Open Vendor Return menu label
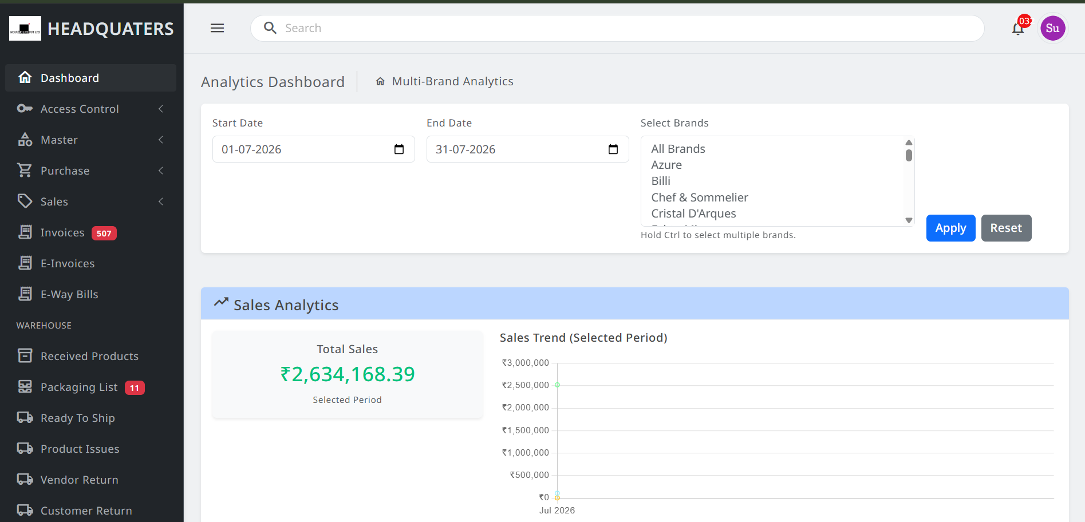Screen dimensions: 1085x522 pos(80,480)
